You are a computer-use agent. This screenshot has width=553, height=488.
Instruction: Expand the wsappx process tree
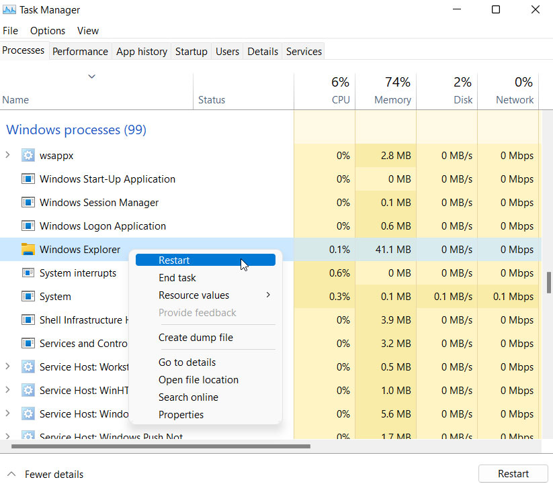point(7,155)
